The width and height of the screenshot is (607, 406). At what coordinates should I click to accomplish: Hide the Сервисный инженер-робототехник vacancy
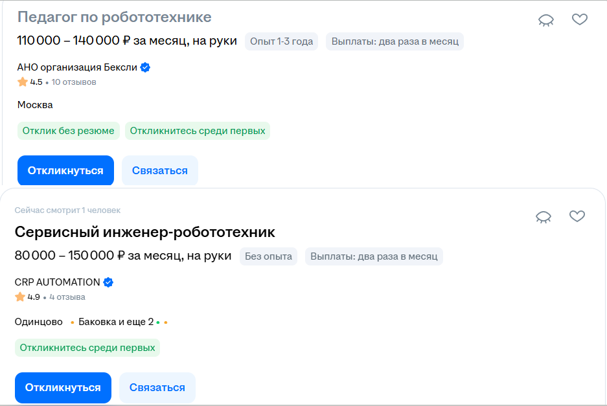544,217
